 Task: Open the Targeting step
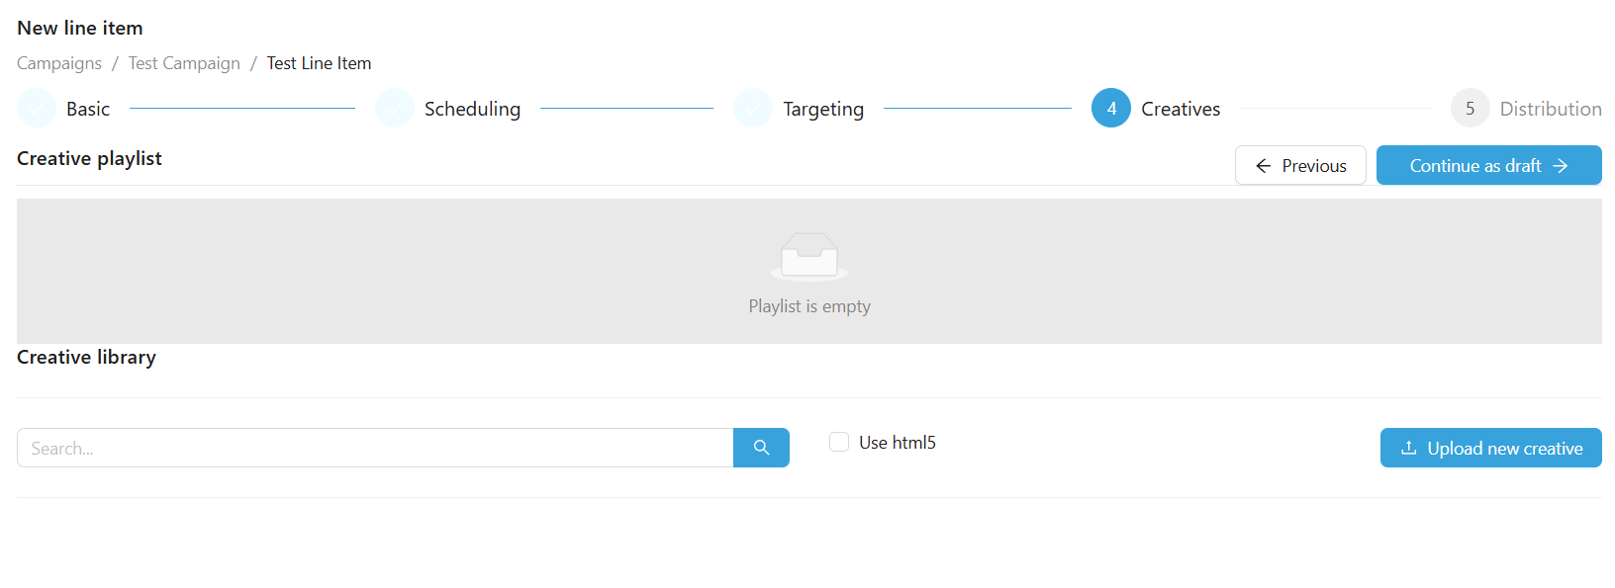823,109
